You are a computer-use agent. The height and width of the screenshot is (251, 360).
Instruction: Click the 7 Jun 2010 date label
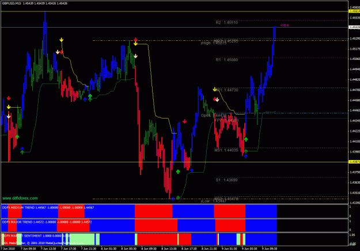click(x=8, y=249)
